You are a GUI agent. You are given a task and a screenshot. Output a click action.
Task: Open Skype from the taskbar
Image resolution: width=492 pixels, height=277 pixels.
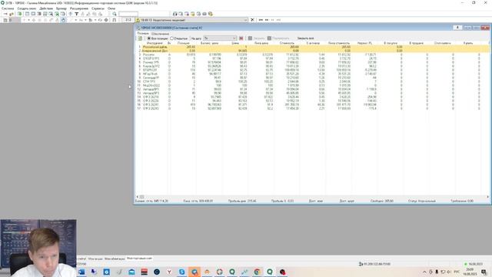182,272
